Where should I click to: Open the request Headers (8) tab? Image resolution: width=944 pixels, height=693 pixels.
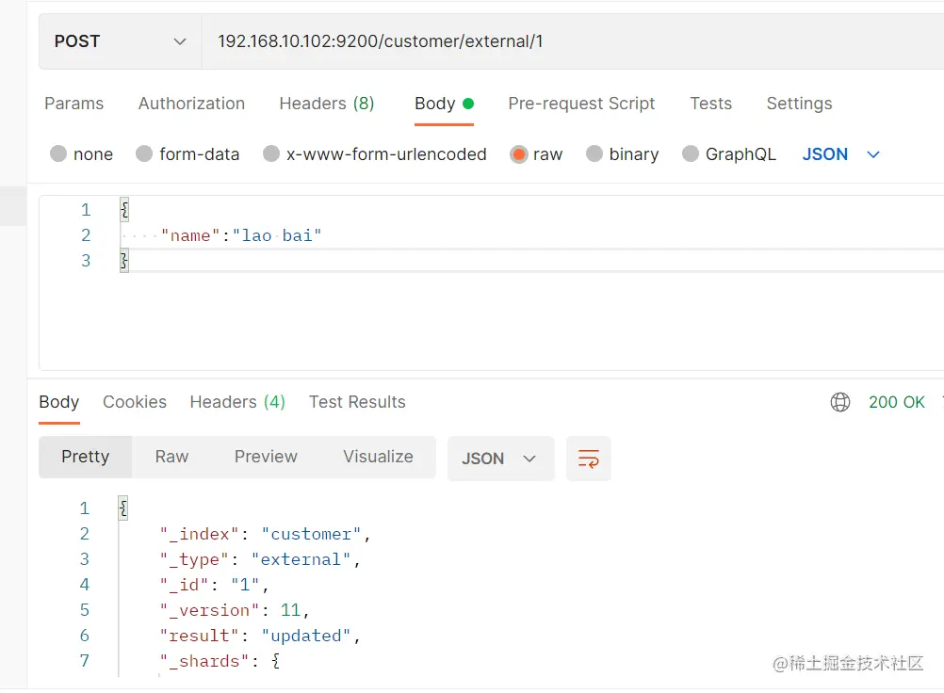327,104
